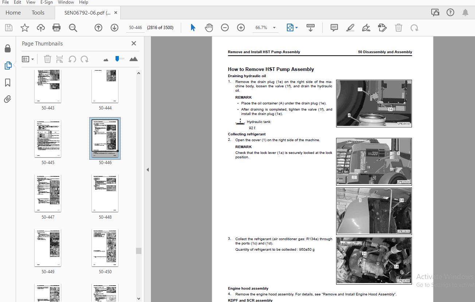Click the page number field 50-446

coord(135,28)
